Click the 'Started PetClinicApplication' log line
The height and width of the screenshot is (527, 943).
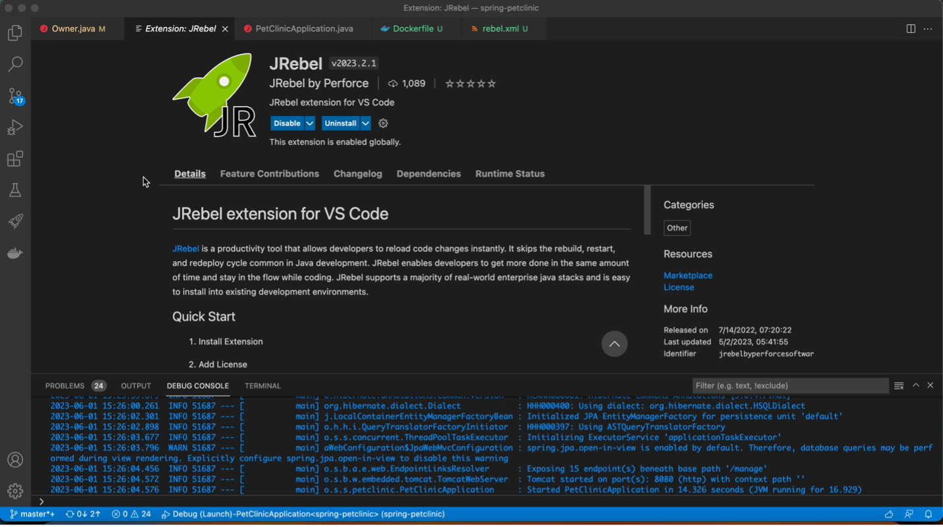click(456, 489)
